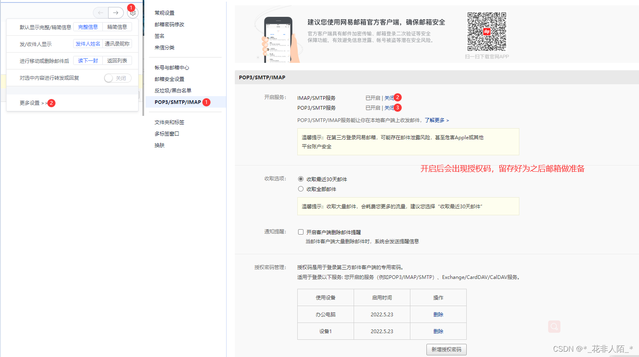Delete authorization for 设备1
The width and height of the screenshot is (639, 357).
point(438,332)
